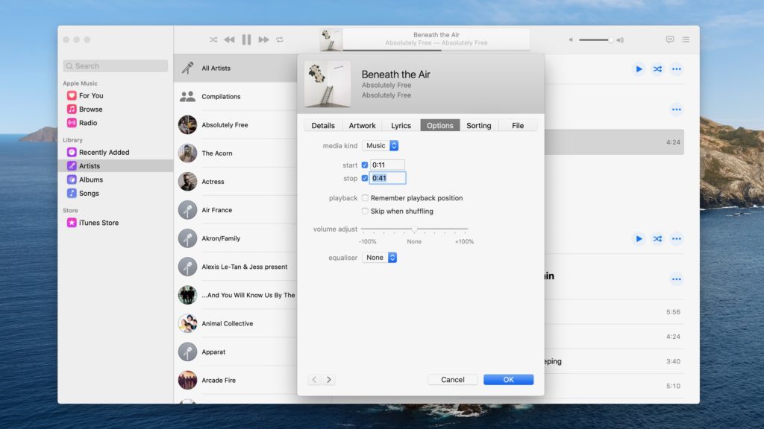This screenshot has width=764, height=429.
Task: Pause the currently playing track
Action: [x=246, y=39]
